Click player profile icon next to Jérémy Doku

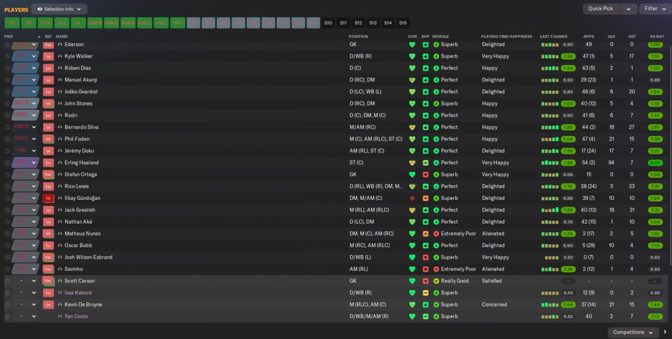pyautogui.click(x=60, y=151)
